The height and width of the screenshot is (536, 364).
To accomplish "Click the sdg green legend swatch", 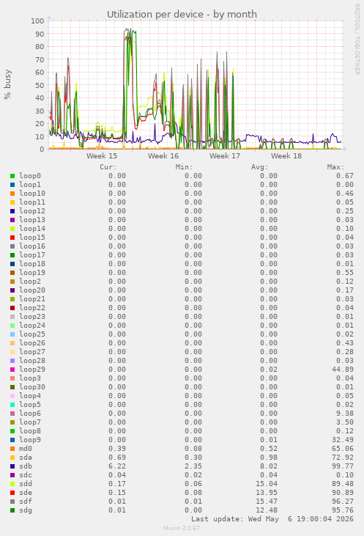I will coord(12,510).
